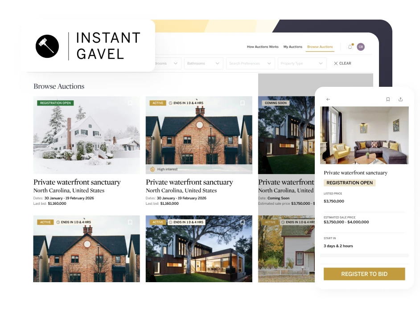Open the living room photo in mobile panel
Screen dimensions: 420x312
click(364, 135)
